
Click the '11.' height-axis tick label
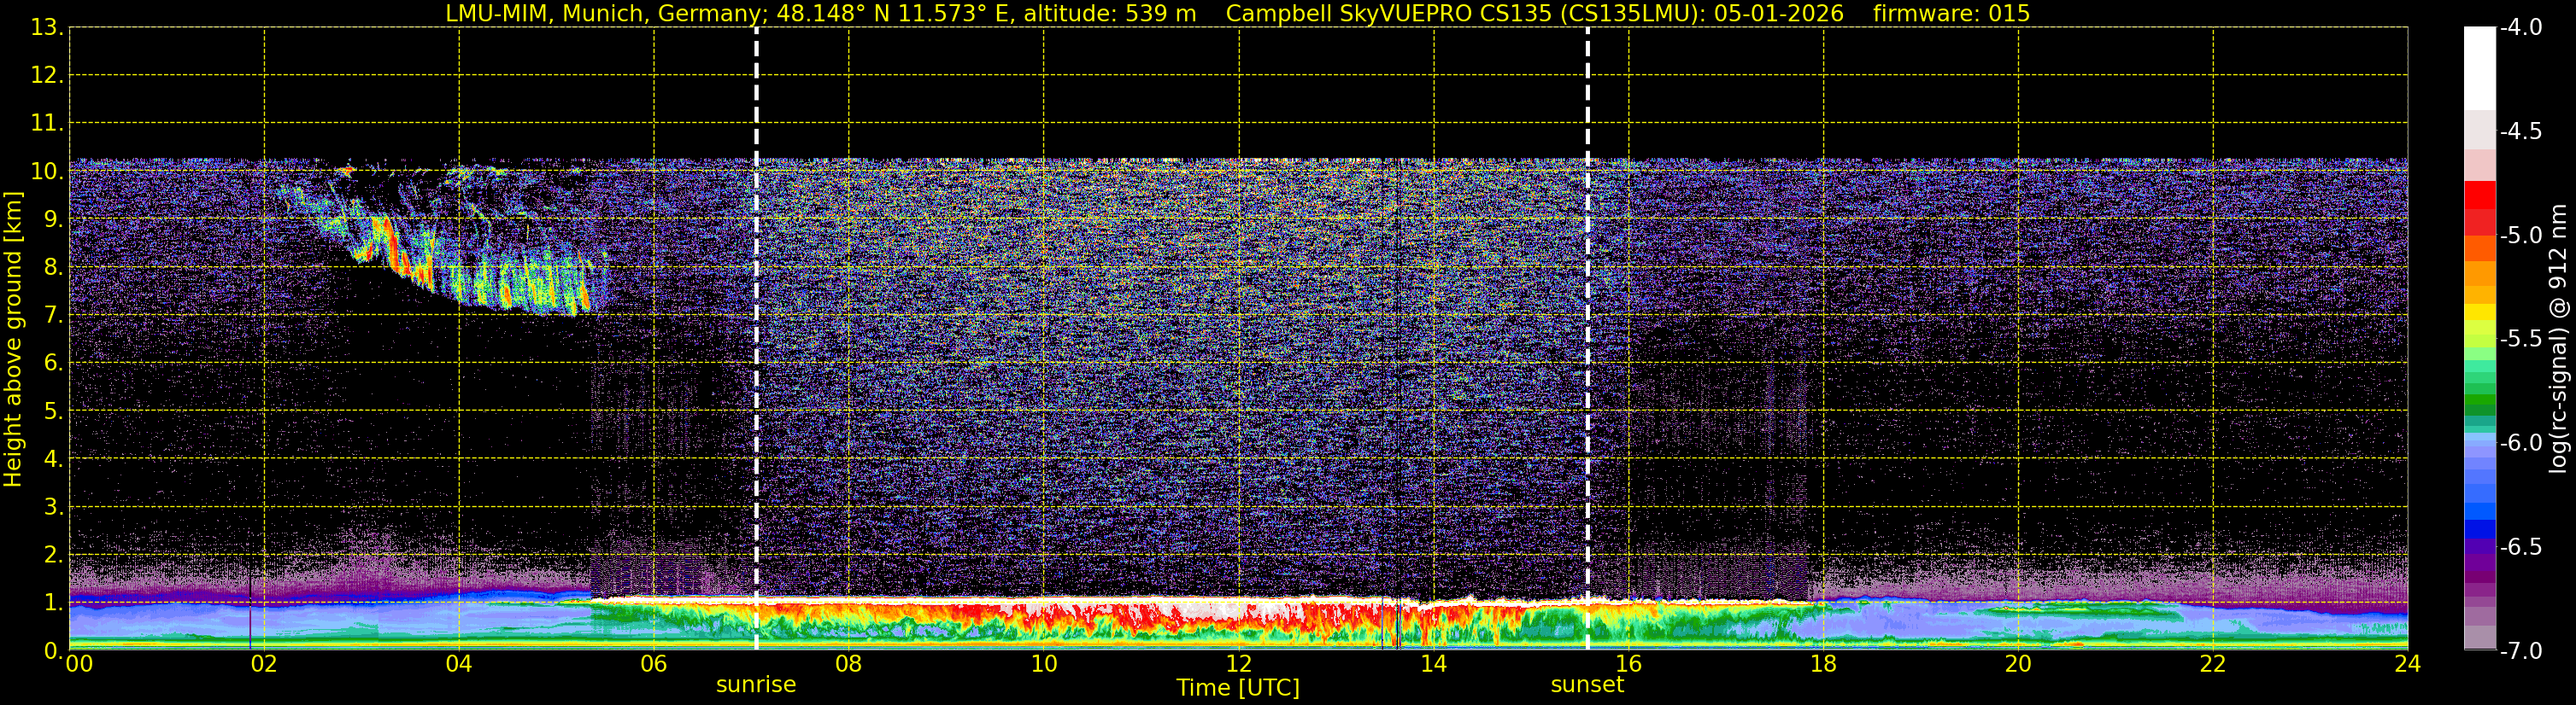[x=47, y=124]
